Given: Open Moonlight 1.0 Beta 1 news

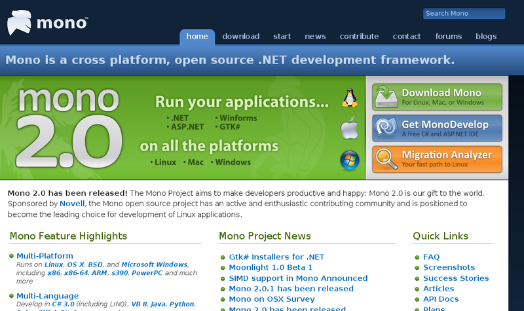Looking at the screenshot, I should pyautogui.click(x=271, y=267).
